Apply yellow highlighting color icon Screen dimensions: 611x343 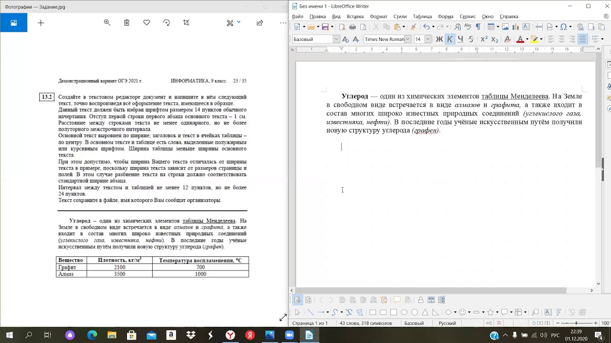click(534, 39)
